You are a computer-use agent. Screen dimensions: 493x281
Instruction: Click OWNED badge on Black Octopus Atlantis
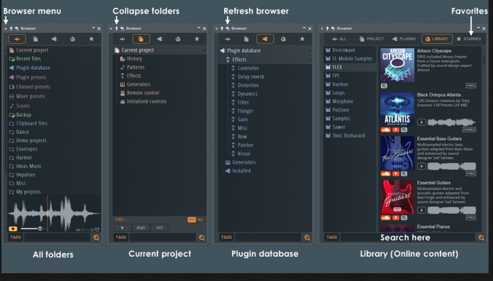click(470, 129)
